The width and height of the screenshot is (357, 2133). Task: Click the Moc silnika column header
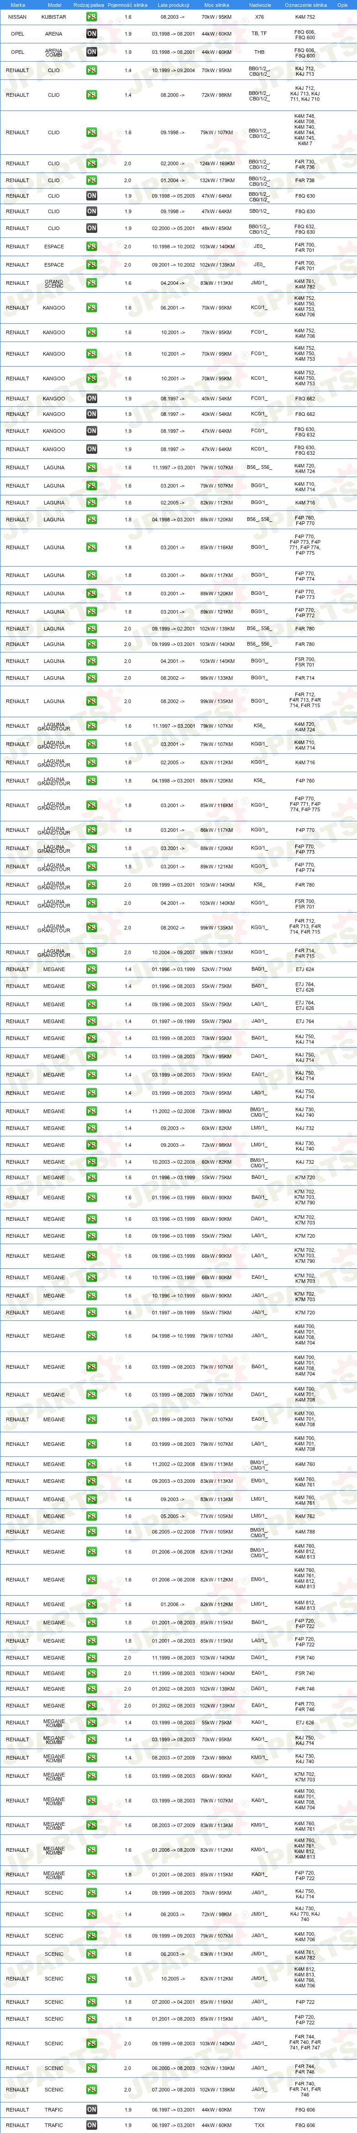(x=216, y=5)
